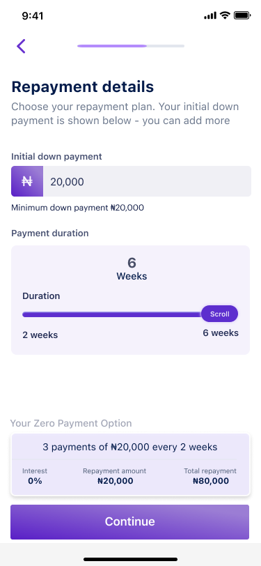Tap the Interest 0% detail
This screenshot has height=566, width=261.
coord(35,476)
